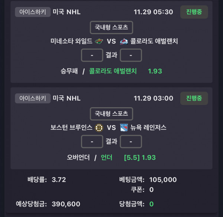Click the 진행중 status on Wild game
Image resolution: width=223 pixels, height=217 pixels.
click(194, 12)
